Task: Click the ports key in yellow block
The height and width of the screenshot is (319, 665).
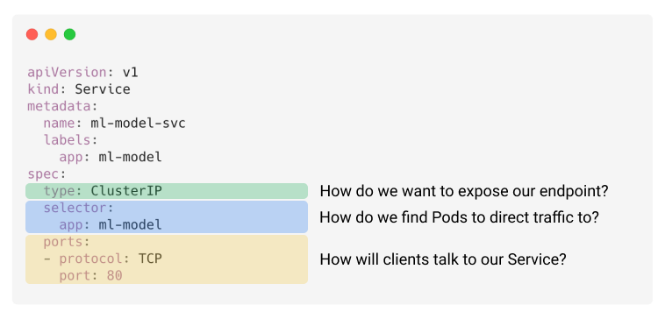Action: coord(67,242)
